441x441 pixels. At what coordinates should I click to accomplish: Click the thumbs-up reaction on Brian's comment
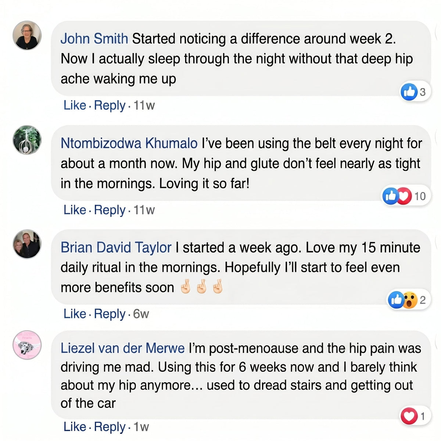(396, 300)
